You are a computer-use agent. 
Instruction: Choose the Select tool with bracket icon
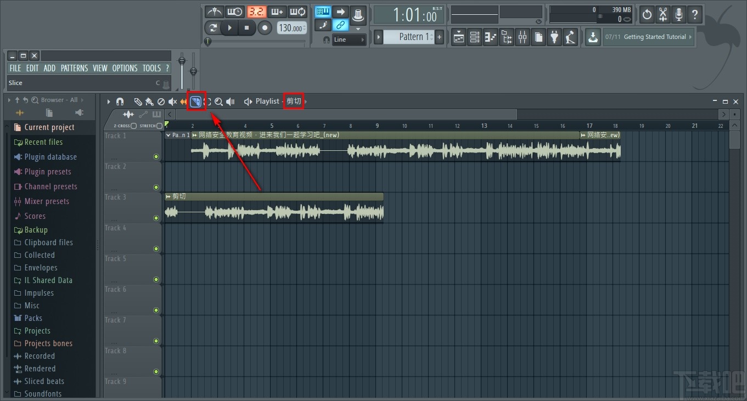207,101
